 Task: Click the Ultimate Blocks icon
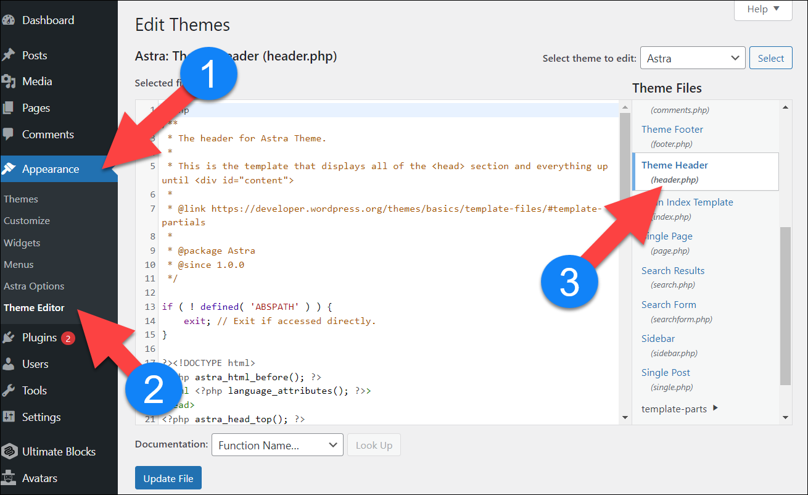tap(8, 452)
